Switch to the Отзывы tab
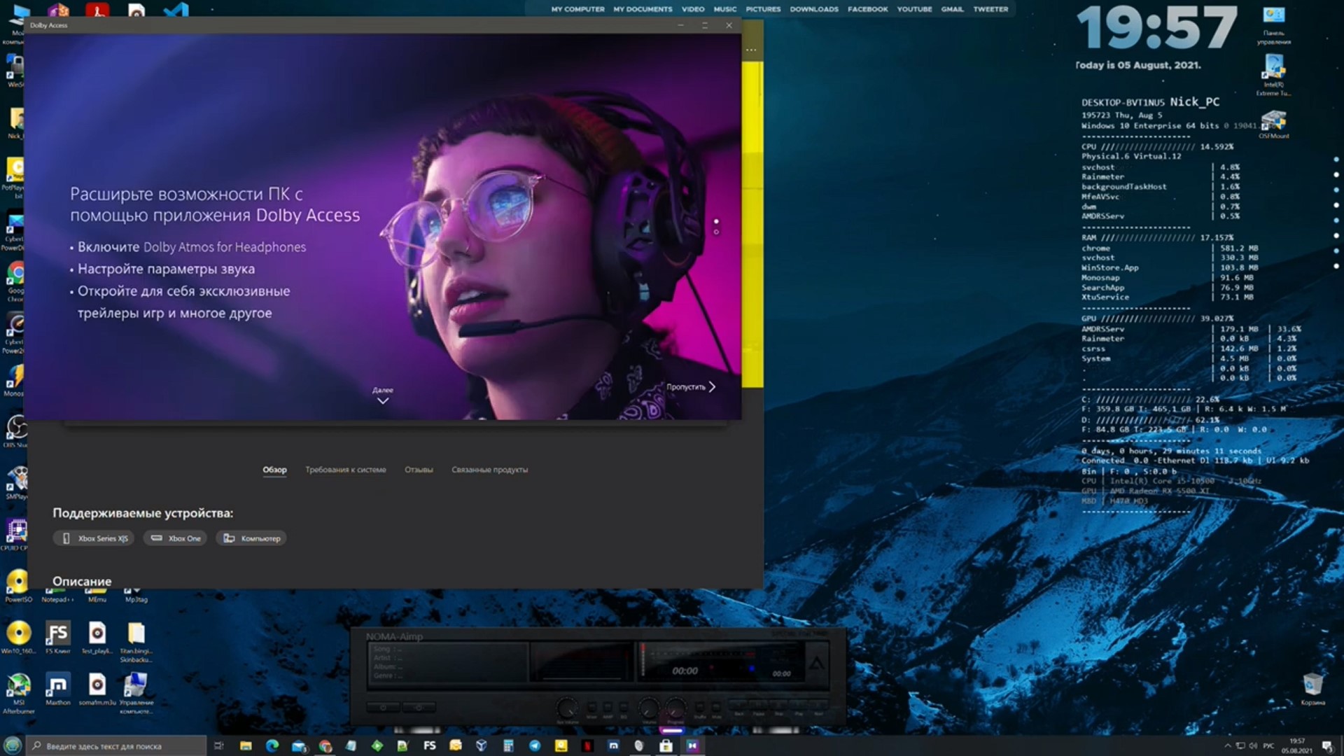The height and width of the screenshot is (756, 1344). click(419, 470)
